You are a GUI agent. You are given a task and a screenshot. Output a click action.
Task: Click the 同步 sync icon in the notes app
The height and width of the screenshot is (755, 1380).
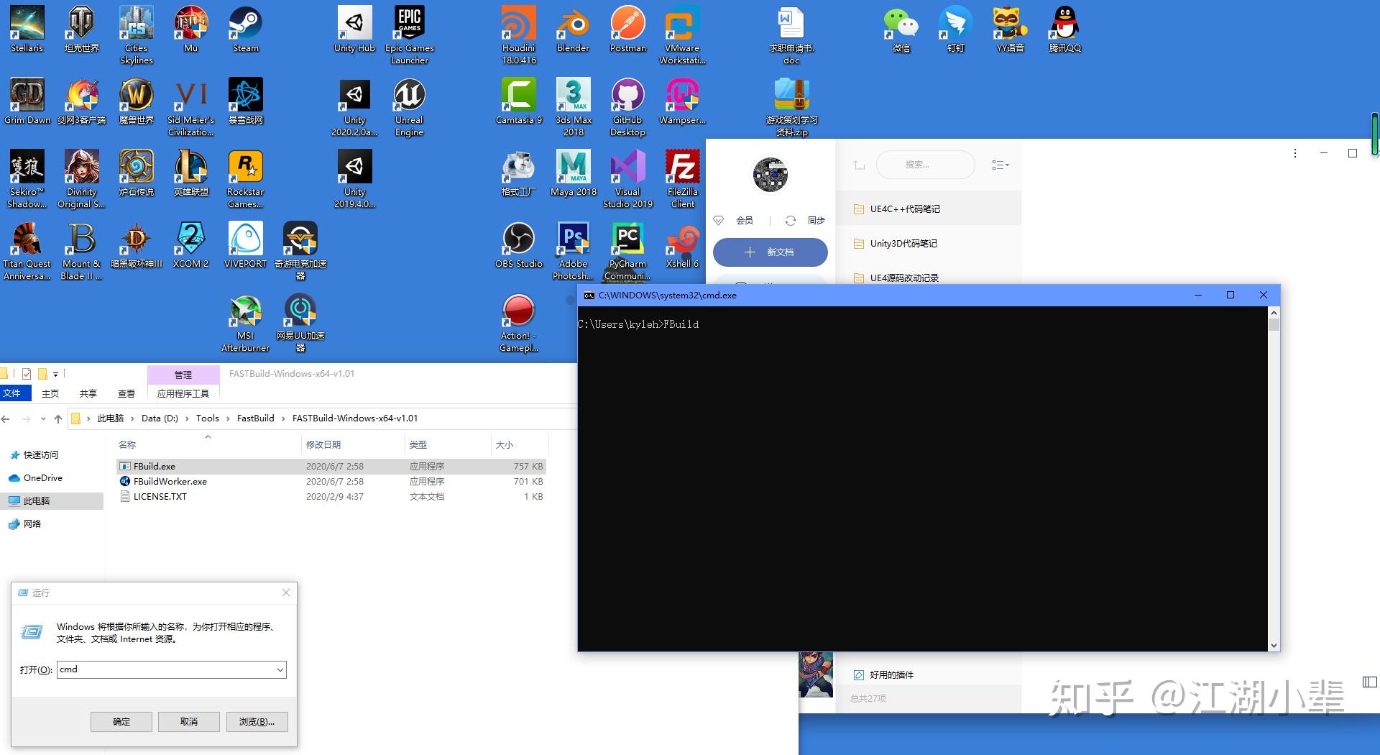coord(791,221)
